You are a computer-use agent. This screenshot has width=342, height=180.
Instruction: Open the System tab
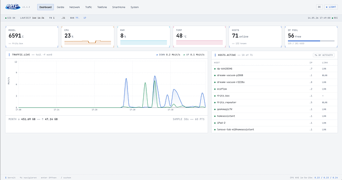click(135, 7)
